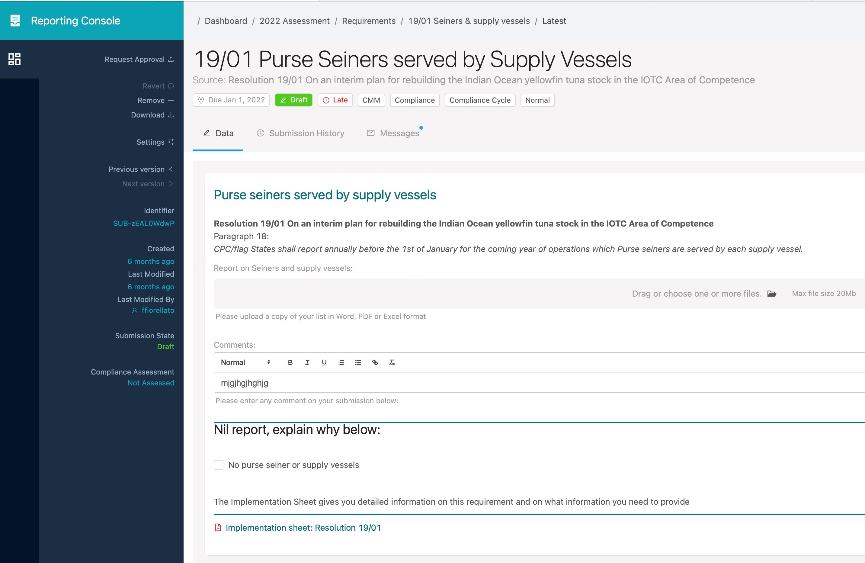Click into the Comments text field
This screenshot has width=865, height=563.
pos(509,383)
